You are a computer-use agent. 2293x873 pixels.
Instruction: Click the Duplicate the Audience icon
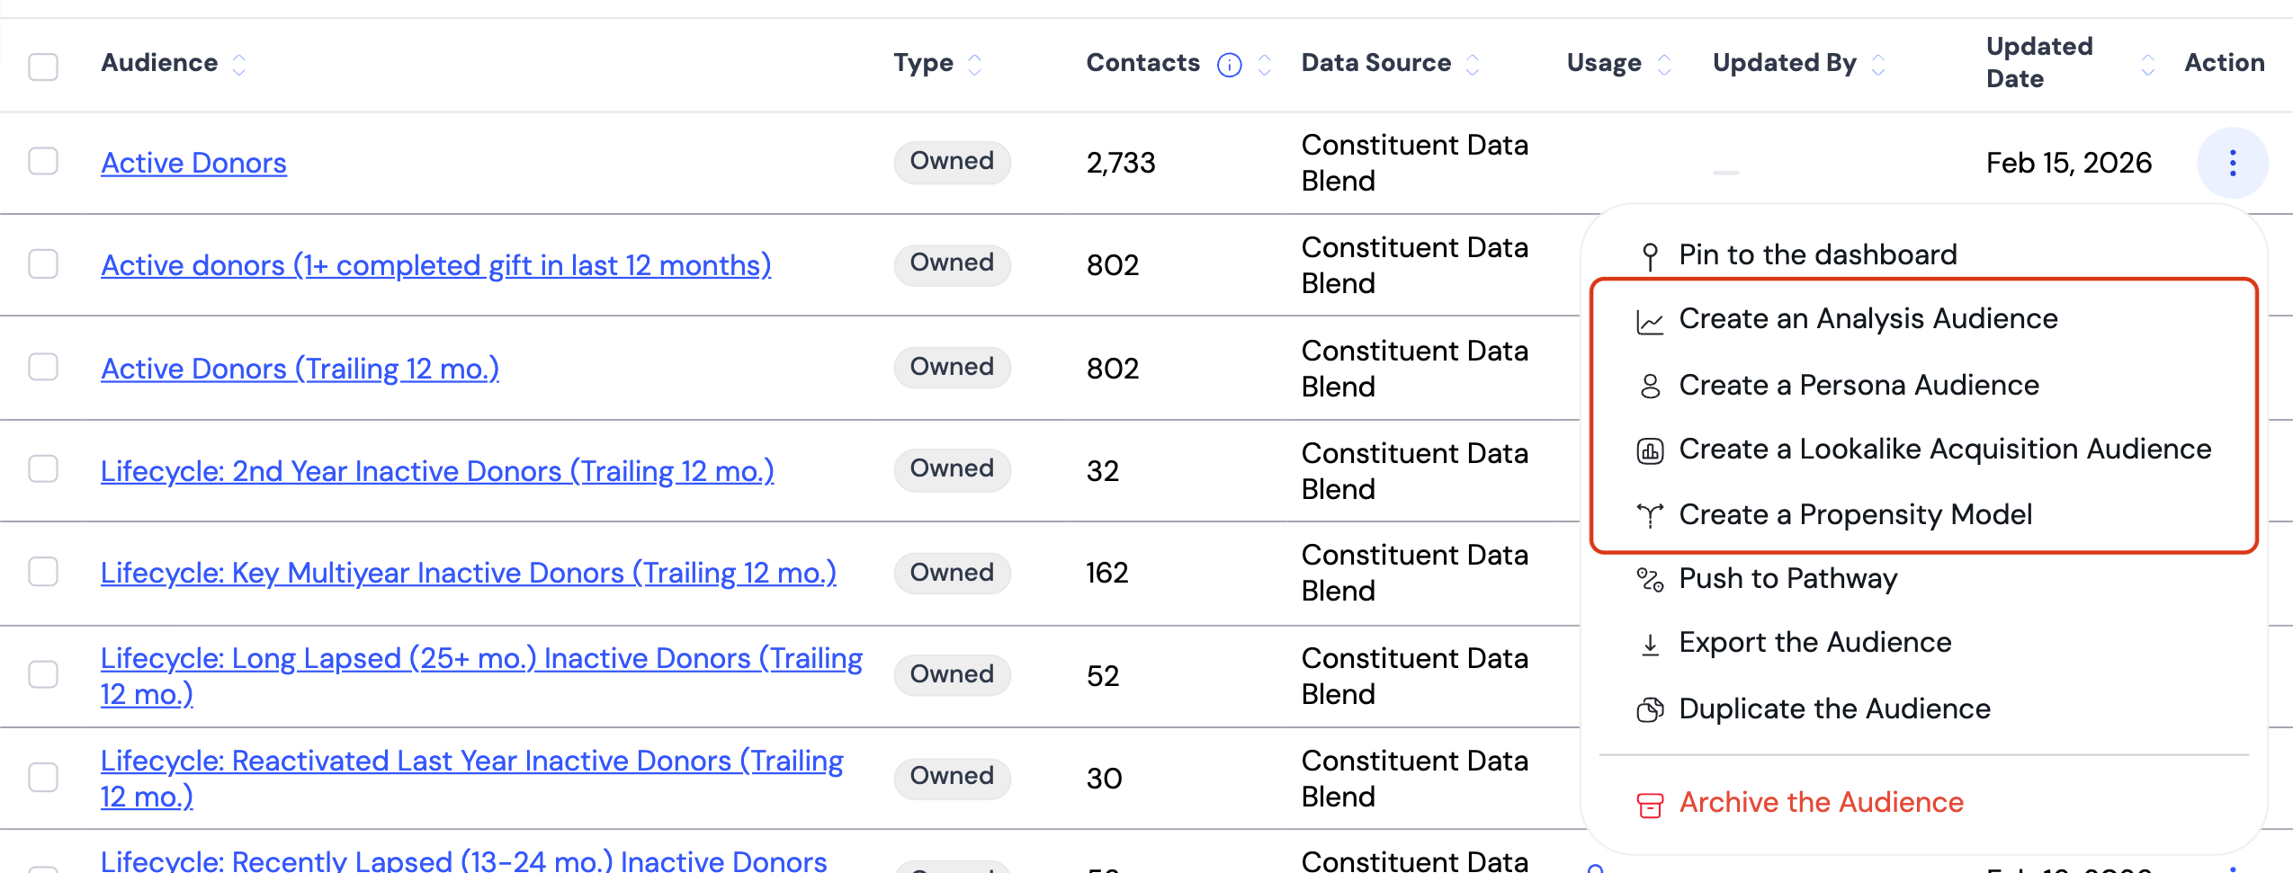tap(1650, 709)
